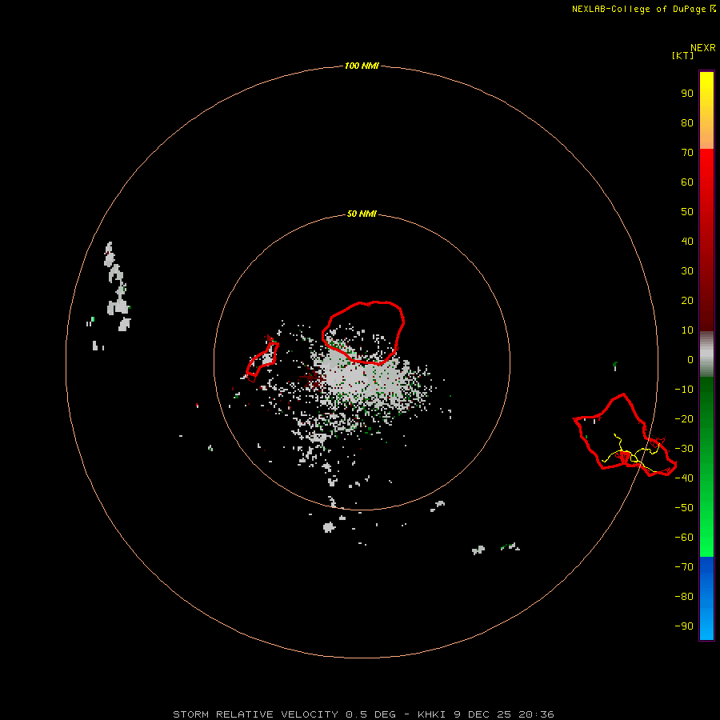Click the -80 scale label
This screenshot has width=720, height=720.
(684, 597)
